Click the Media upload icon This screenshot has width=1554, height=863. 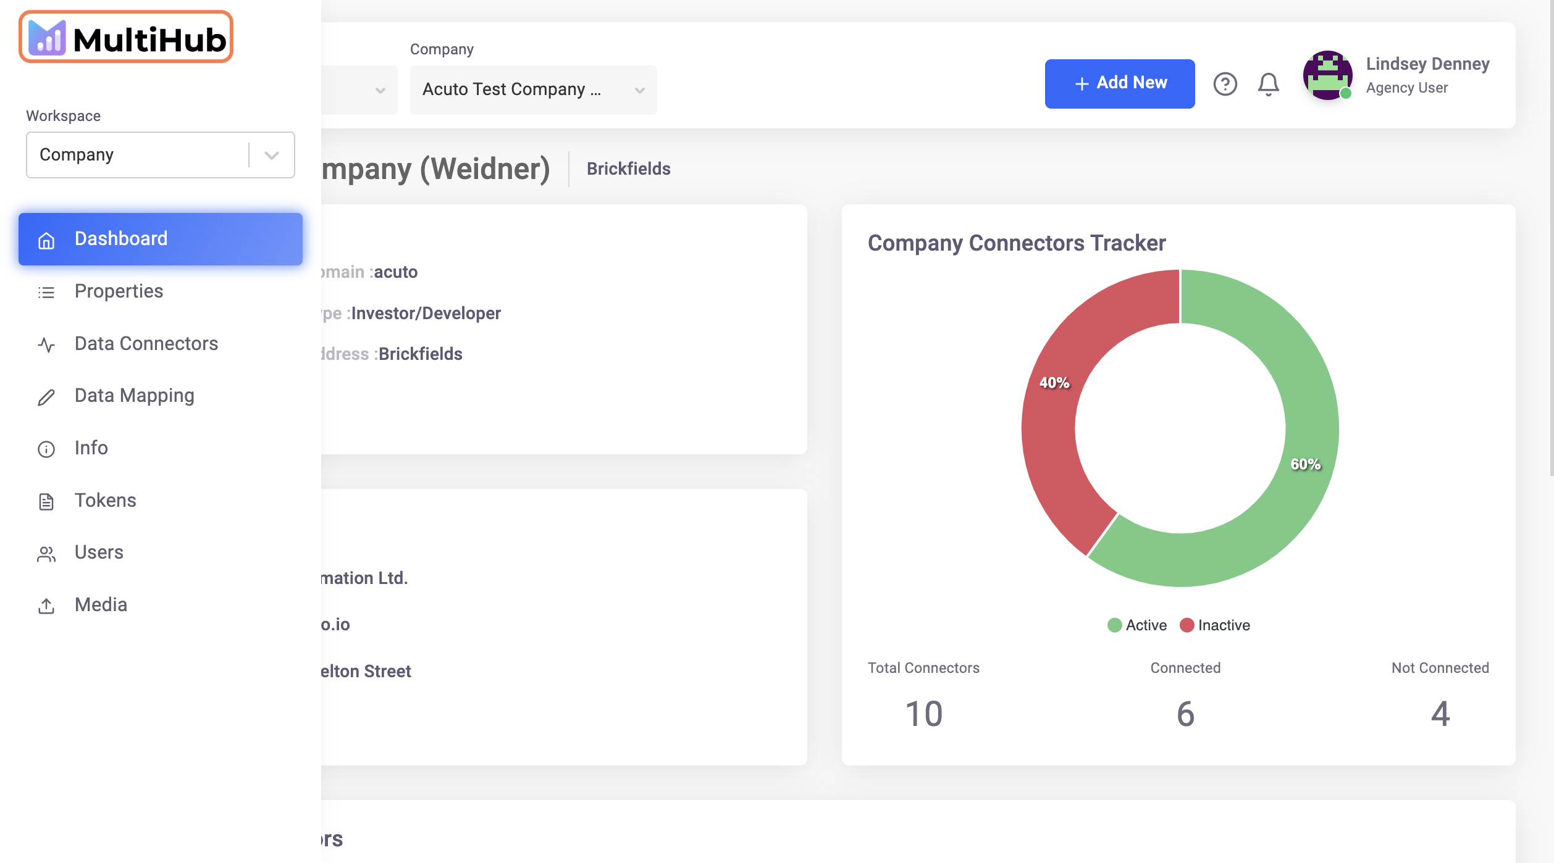[46, 606]
